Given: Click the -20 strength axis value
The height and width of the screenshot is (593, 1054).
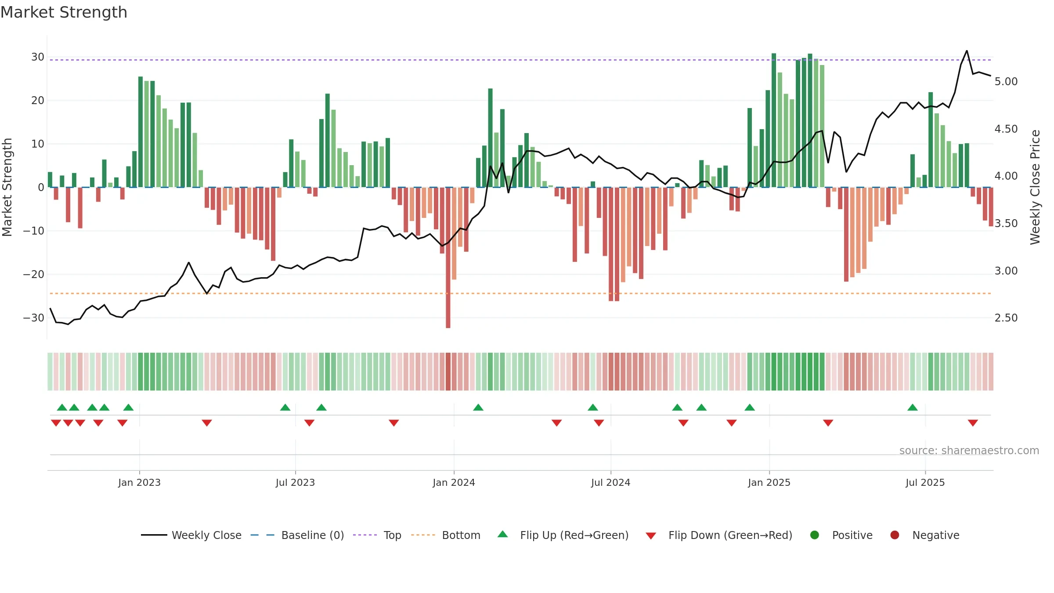Looking at the screenshot, I should [34, 275].
